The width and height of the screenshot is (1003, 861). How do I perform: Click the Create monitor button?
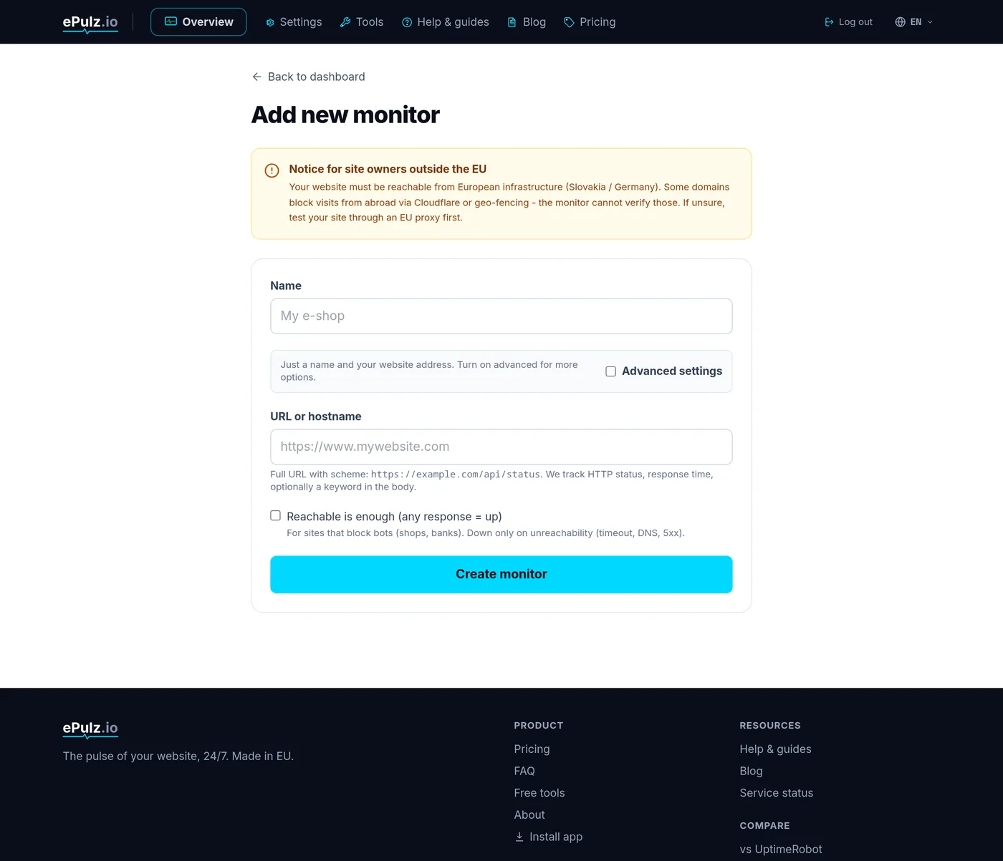point(501,574)
